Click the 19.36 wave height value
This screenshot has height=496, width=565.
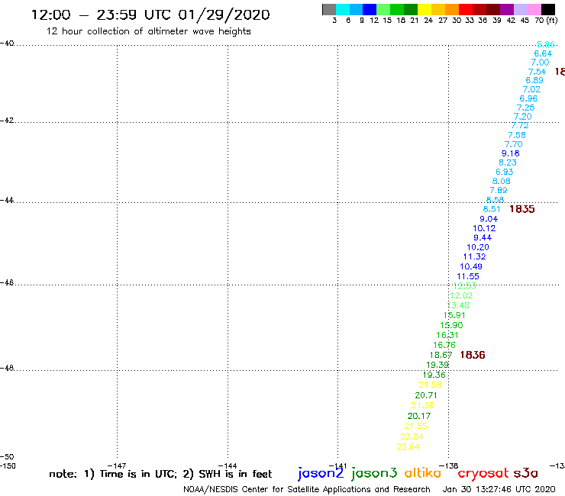(x=434, y=375)
